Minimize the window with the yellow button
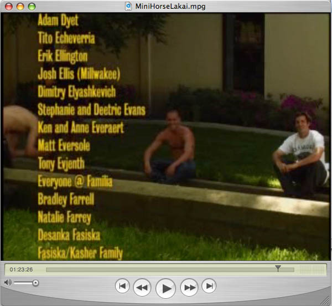This screenshot has height=306, width=332. point(20,7)
